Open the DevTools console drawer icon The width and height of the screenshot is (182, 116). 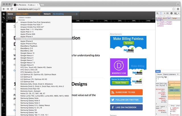(x=167, y=13)
